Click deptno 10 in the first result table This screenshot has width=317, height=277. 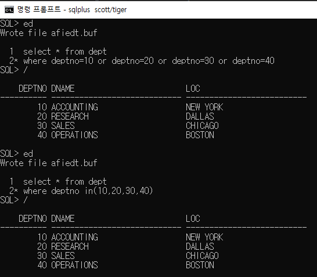pos(42,107)
